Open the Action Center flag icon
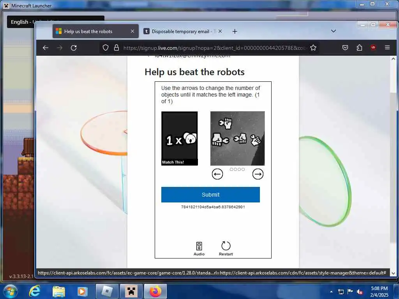This screenshot has width=399, height=299. [350, 292]
